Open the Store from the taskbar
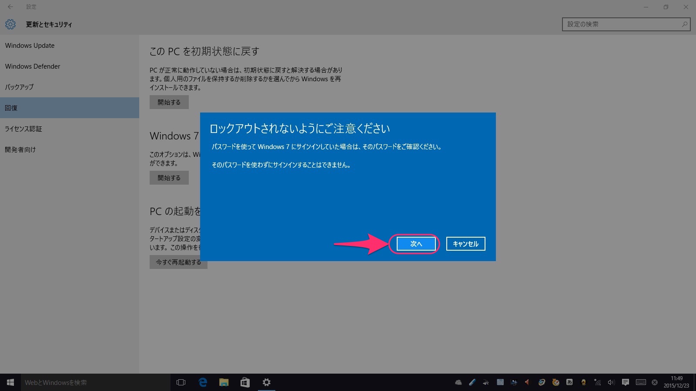This screenshot has height=391, width=696. (245, 382)
